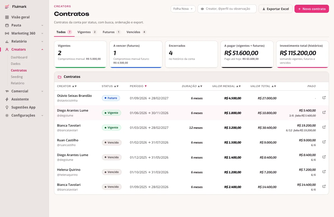Image resolution: width=334 pixels, height=217 pixels.
Task: Open Ruan Castilho contract external icon
Action: (x=324, y=142)
